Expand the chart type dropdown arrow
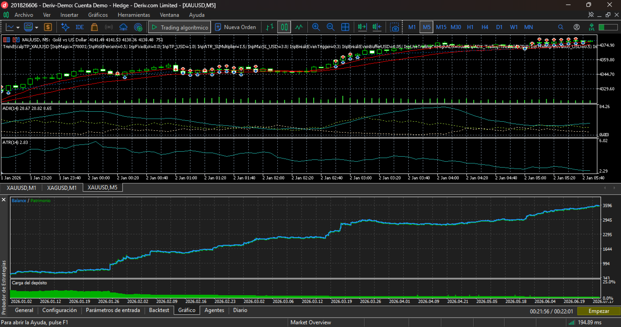 [x=18, y=27]
